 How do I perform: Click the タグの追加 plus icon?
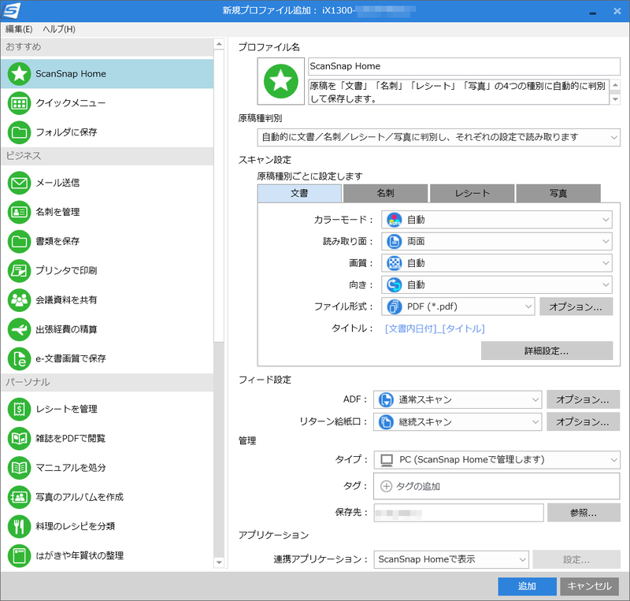tap(386, 487)
